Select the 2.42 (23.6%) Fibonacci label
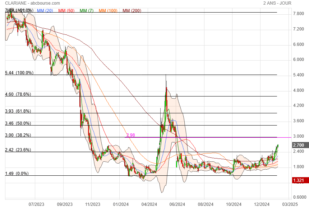The width and height of the screenshot is (309, 208). 18,150
